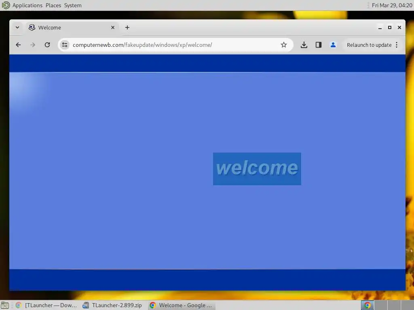Image resolution: width=414 pixels, height=310 pixels.
Task: Close the Welcome tab
Action: [113, 27]
